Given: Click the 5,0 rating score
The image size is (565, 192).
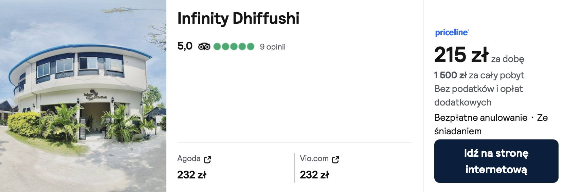Looking at the screenshot, I should (185, 46).
